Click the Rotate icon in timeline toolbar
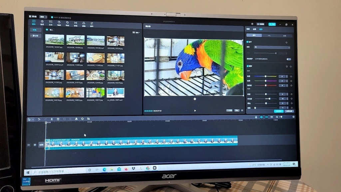341x192 pixels. point(83,119)
